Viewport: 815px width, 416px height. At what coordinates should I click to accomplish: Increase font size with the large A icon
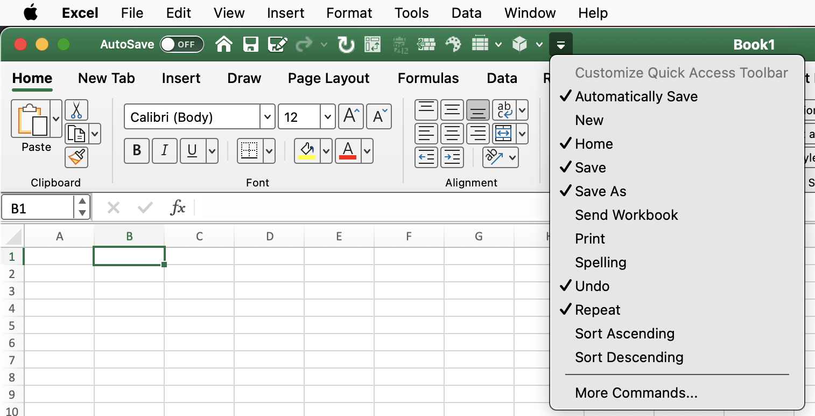pos(351,117)
